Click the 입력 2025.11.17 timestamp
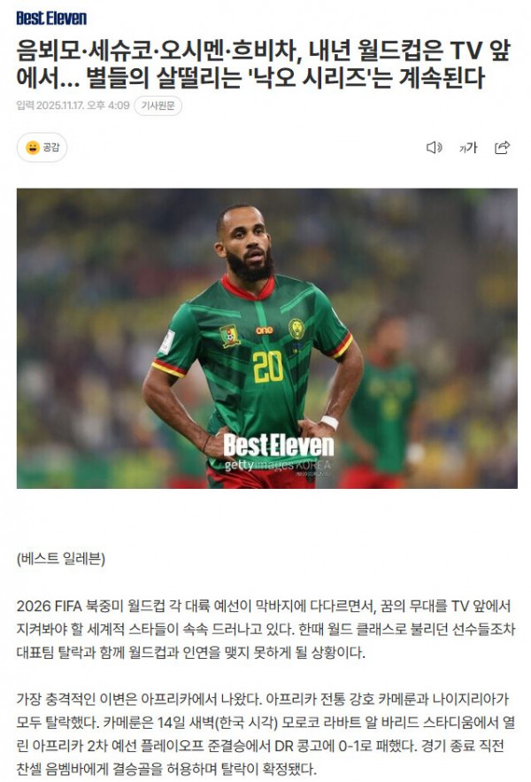The image size is (531, 782). (x=73, y=105)
